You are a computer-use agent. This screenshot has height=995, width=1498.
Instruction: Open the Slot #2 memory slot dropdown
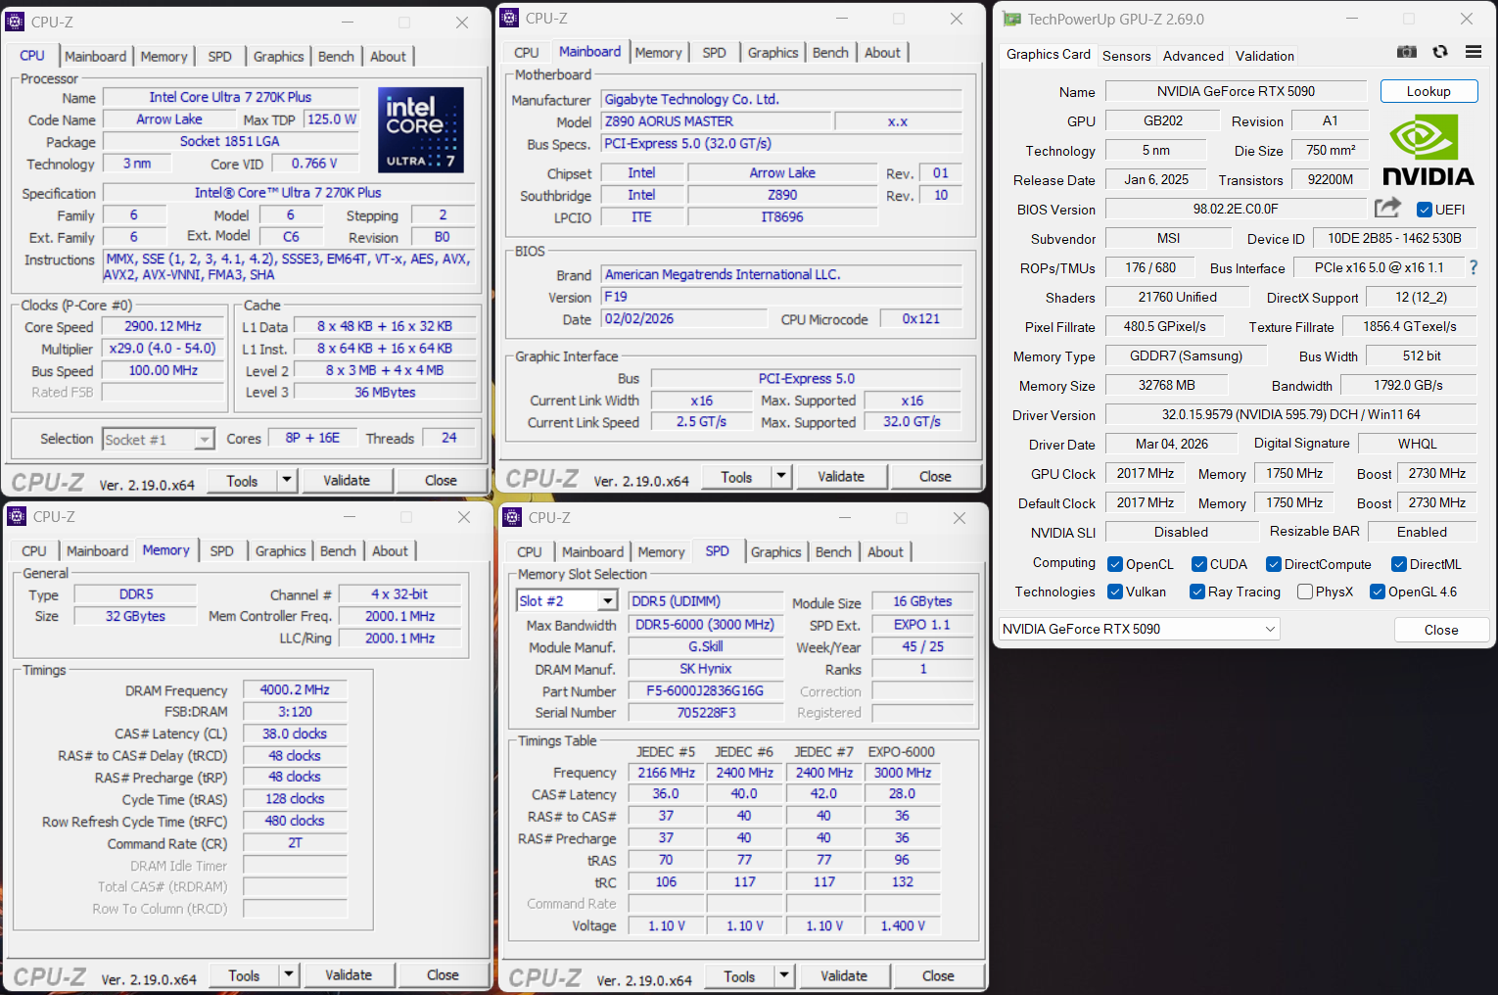(607, 601)
